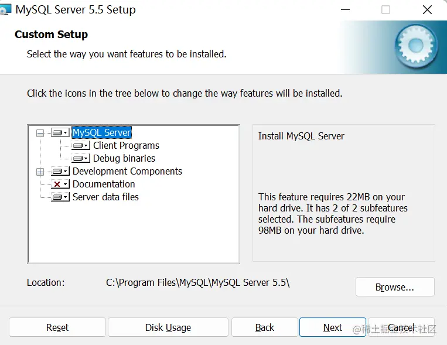Click the Browse... button
Viewport: 447px width, 345px height.
point(395,287)
